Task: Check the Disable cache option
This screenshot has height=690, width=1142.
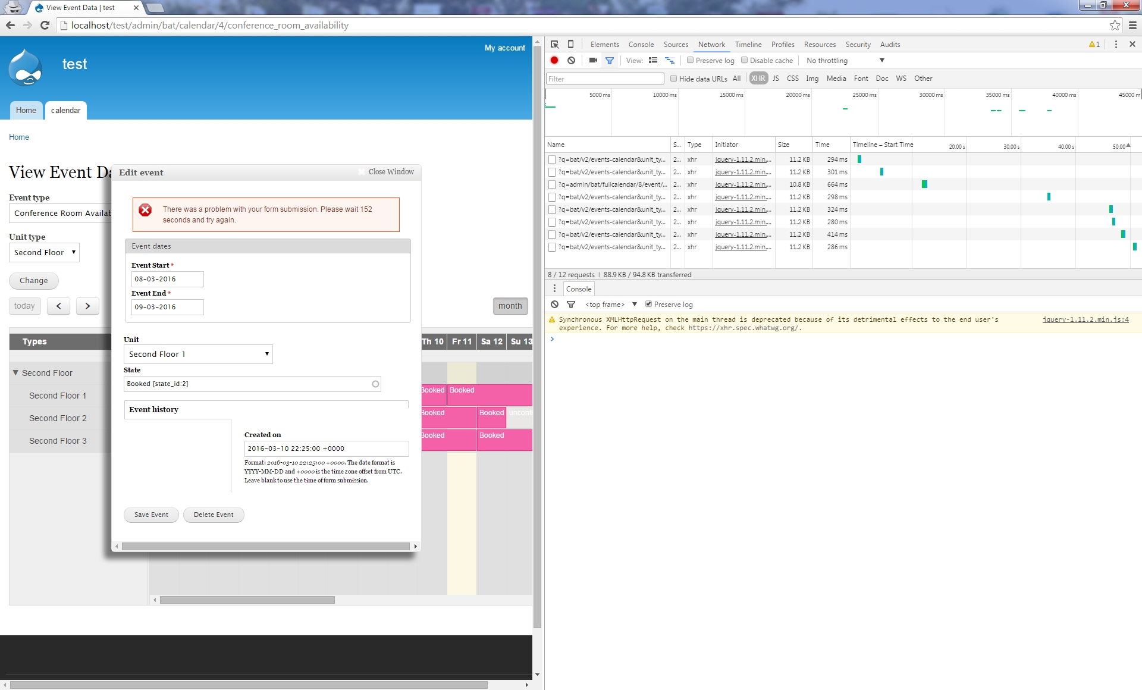Action: click(x=744, y=60)
